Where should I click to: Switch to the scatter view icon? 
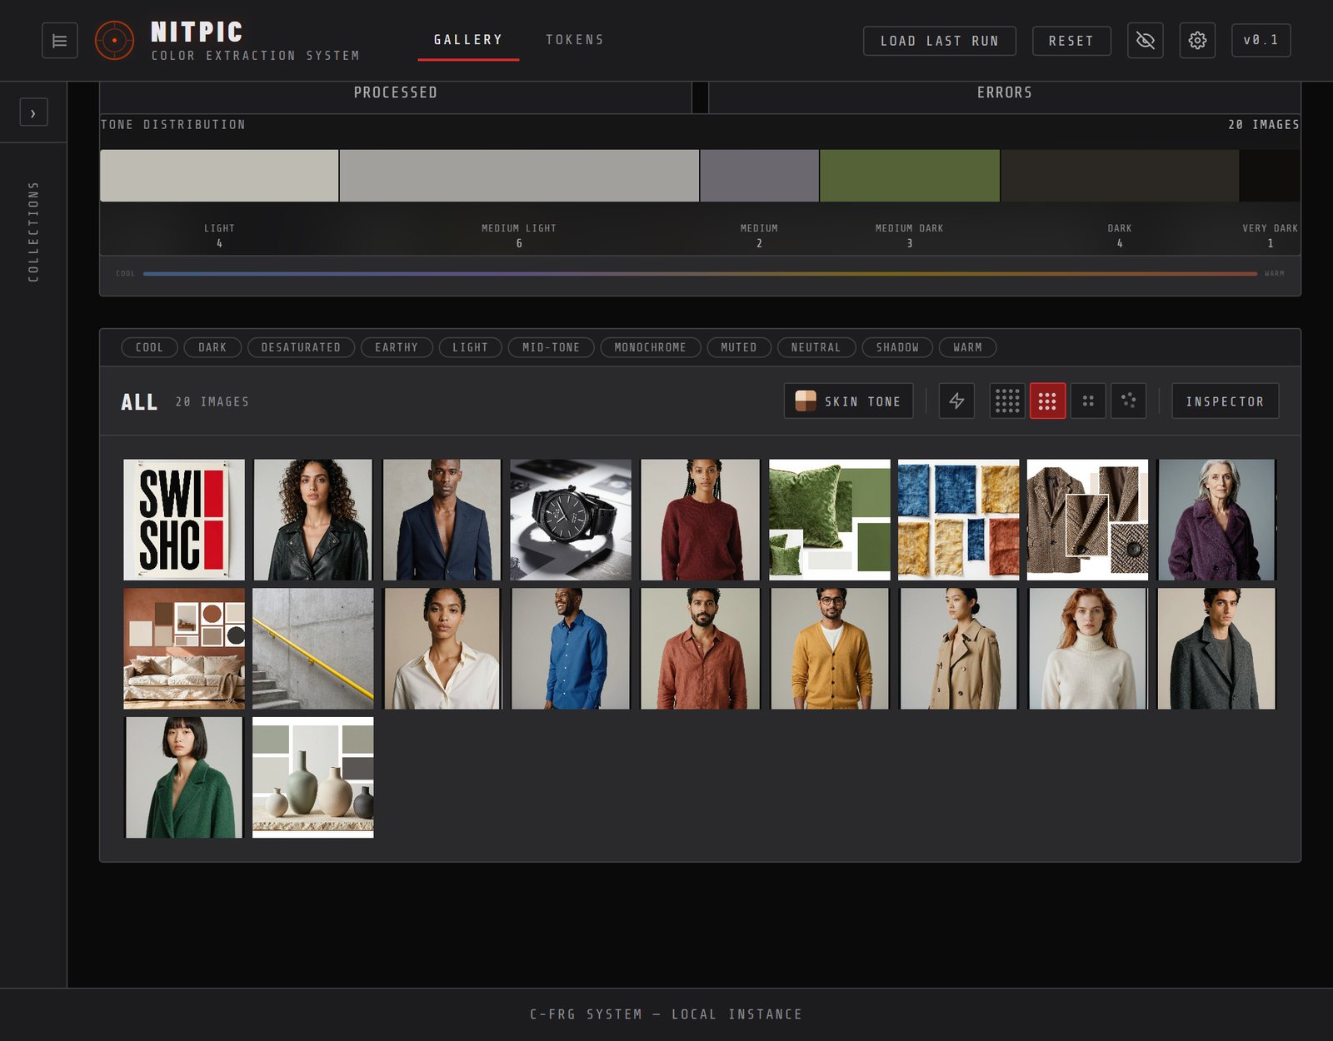tap(1129, 401)
